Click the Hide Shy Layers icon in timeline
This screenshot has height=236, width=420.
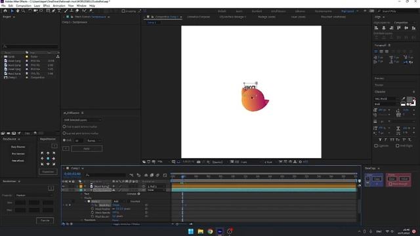(146, 175)
